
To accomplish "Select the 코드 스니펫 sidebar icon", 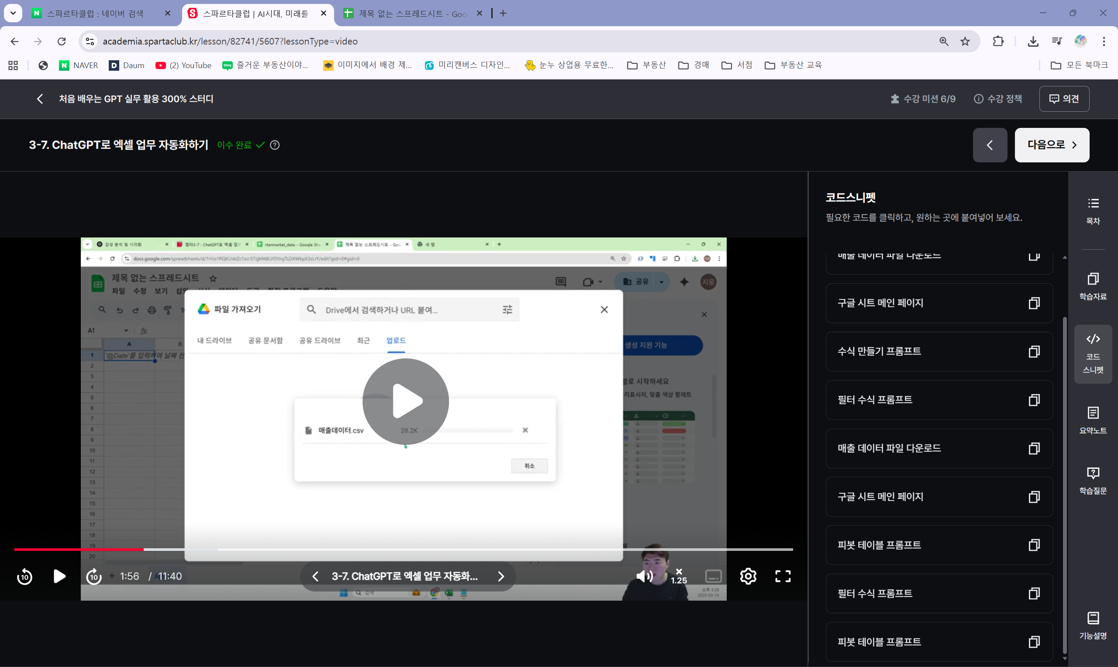I will 1093,354.
